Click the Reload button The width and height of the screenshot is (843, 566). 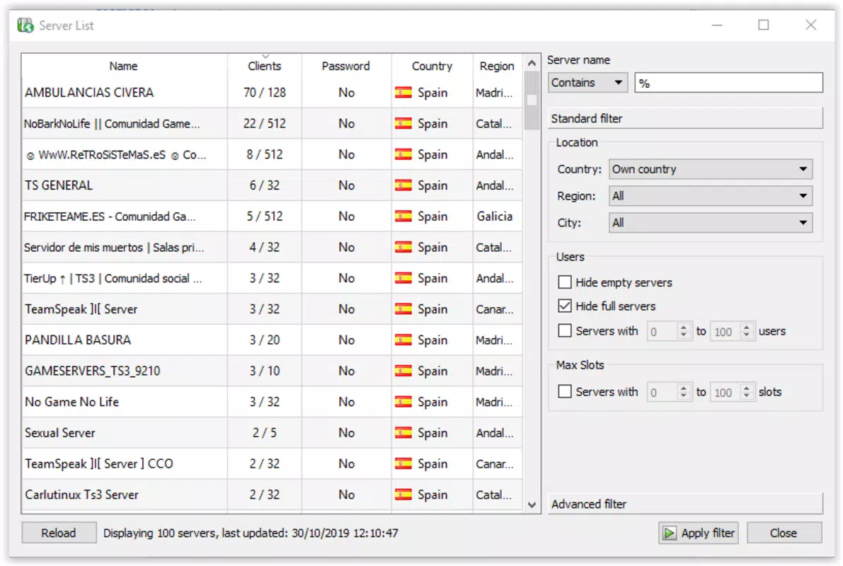pos(59,533)
